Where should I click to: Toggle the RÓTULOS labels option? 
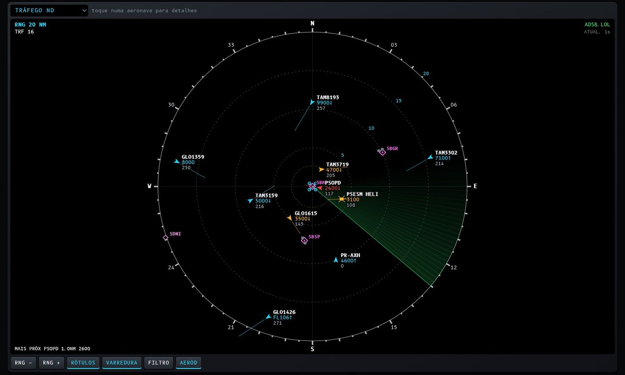pos(83,363)
